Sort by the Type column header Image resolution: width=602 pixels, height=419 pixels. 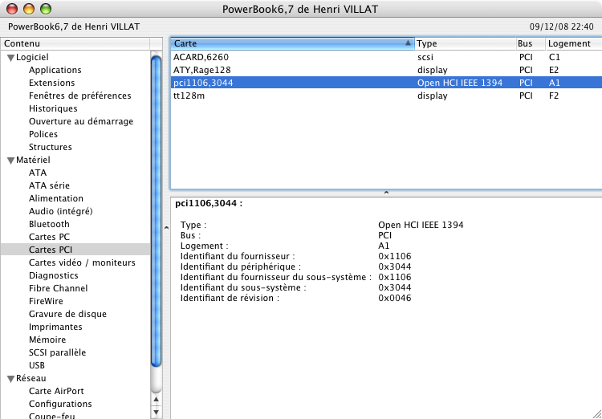(466, 44)
